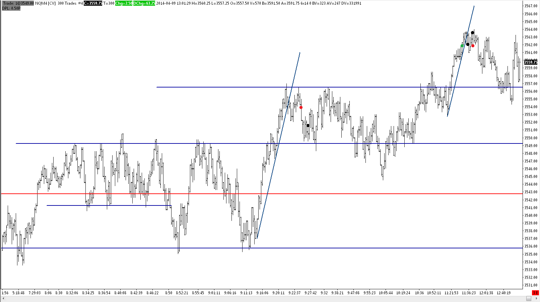Click the 'T=300' header value
This screenshot has width=540, height=302.
click(109, 3)
